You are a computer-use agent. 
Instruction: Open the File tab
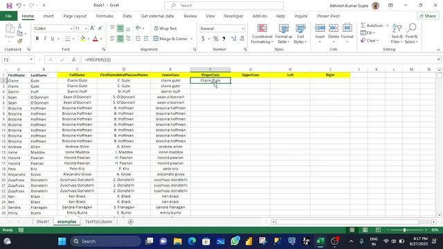[8, 16]
